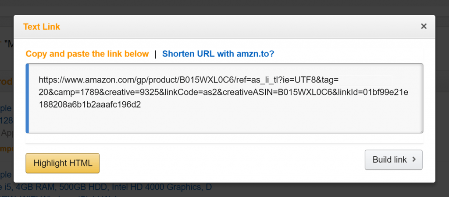Click the blue accent bar of link box
The image size is (449, 197).
tap(27, 98)
